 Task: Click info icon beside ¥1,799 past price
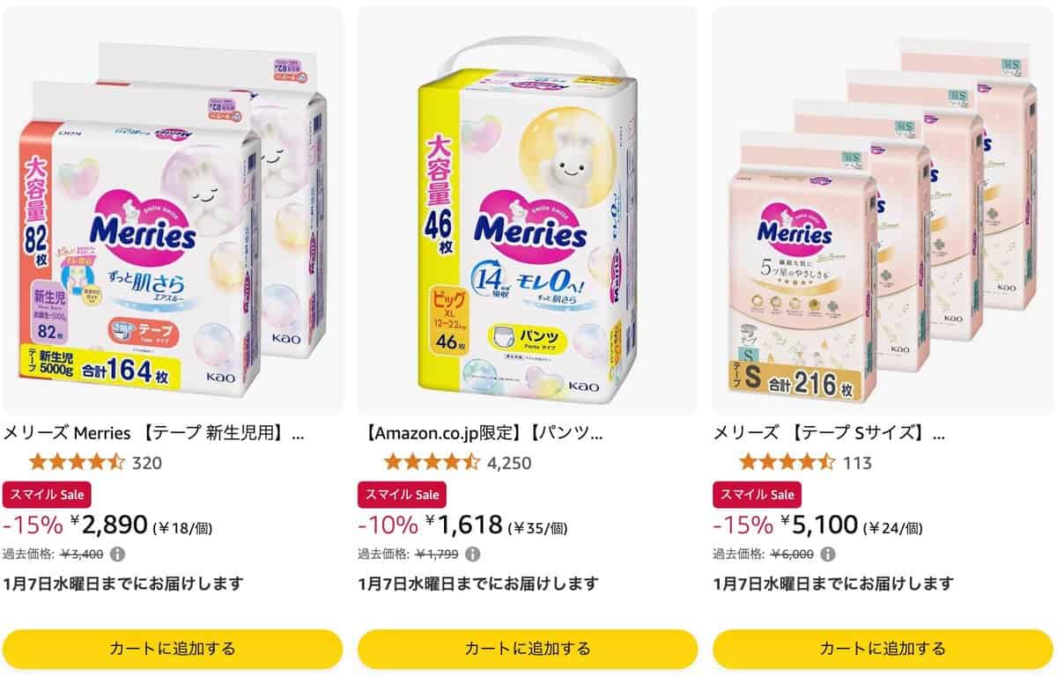[472, 555]
